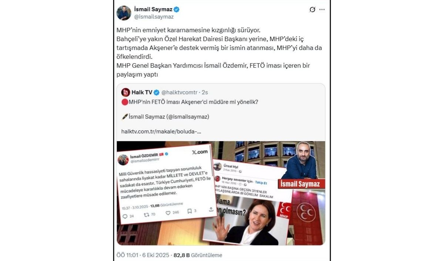Image resolution: width=444 pixels, height=261 pixels.
Task: Click the Halk TV account name
Action: point(142,92)
